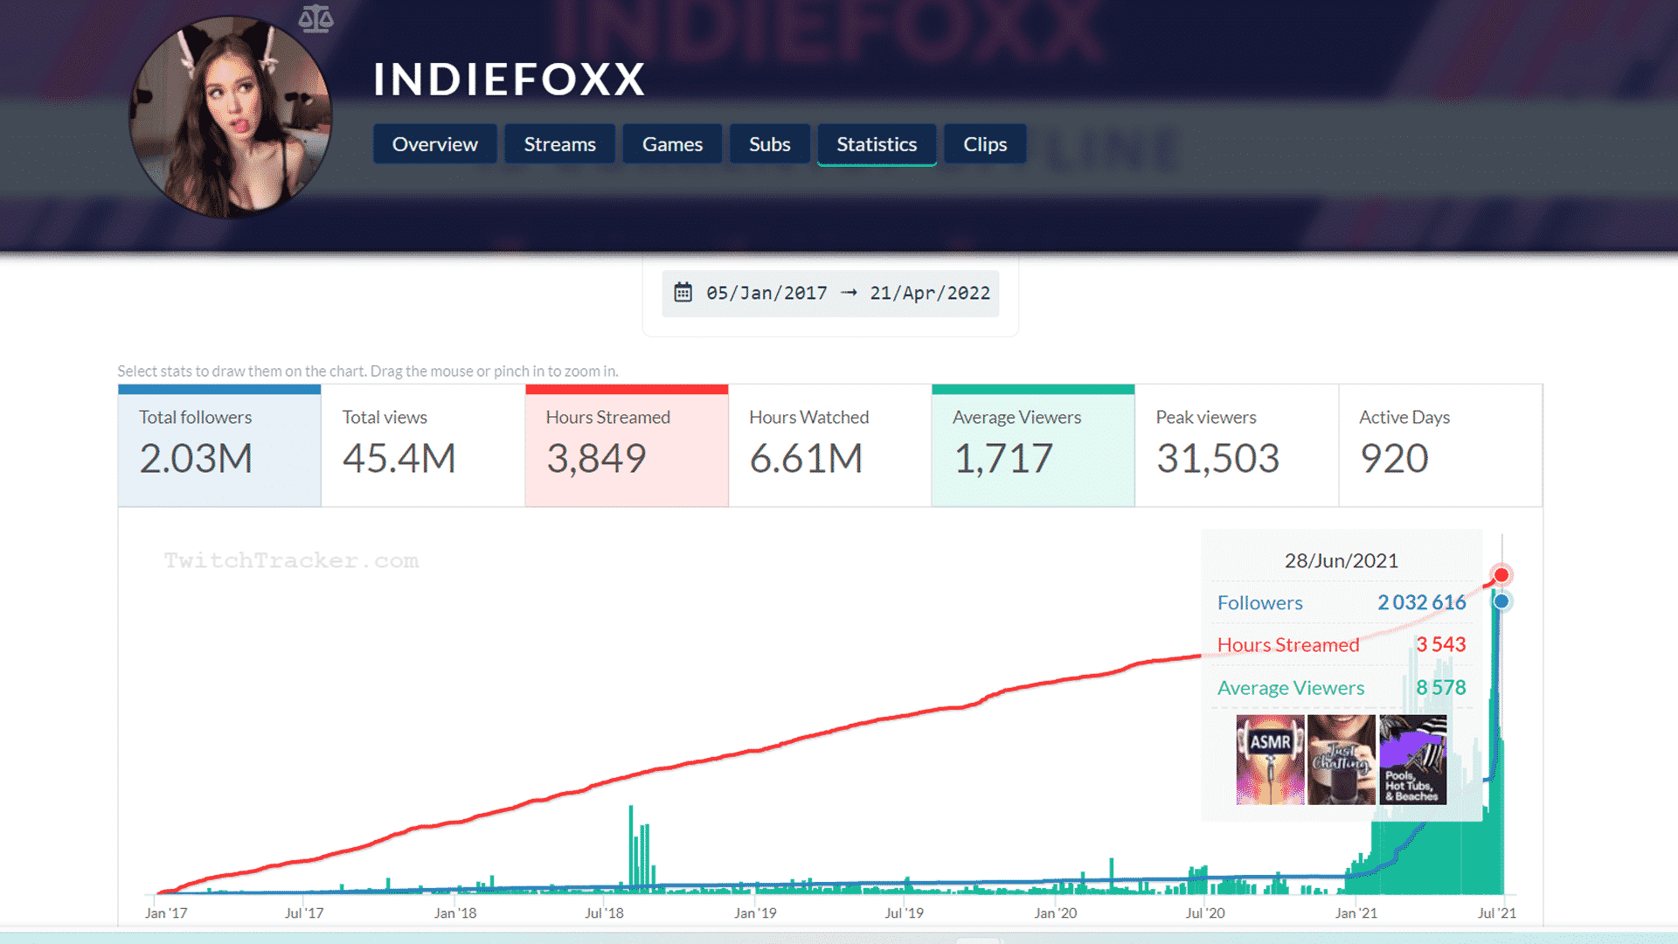Click the Just Chatting category thumbnail
The width and height of the screenshot is (1678, 944).
(x=1339, y=760)
